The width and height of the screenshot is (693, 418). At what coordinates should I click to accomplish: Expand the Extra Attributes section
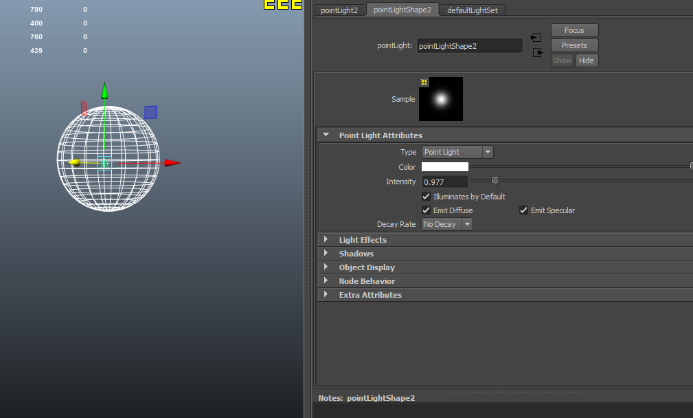326,294
